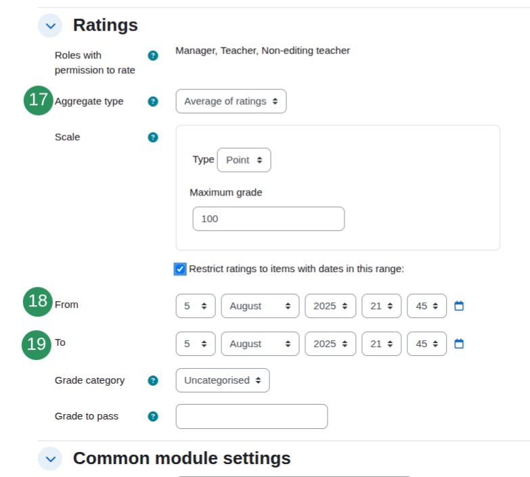Open the calendar picker for From date
The height and width of the screenshot is (477, 530).
pyautogui.click(x=459, y=306)
